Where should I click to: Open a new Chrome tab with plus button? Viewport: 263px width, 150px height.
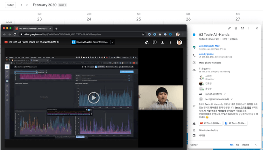[x=56, y=29]
